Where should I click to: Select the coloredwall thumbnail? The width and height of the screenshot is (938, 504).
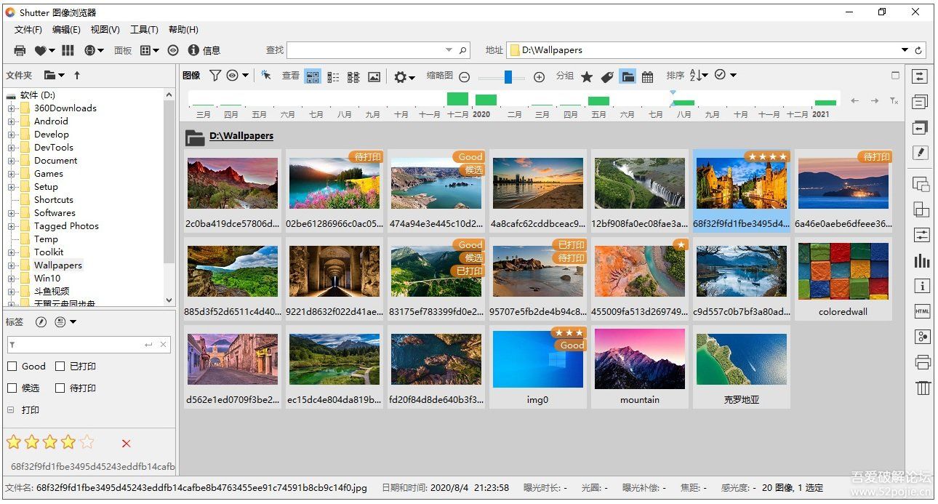[x=843, y=272]
